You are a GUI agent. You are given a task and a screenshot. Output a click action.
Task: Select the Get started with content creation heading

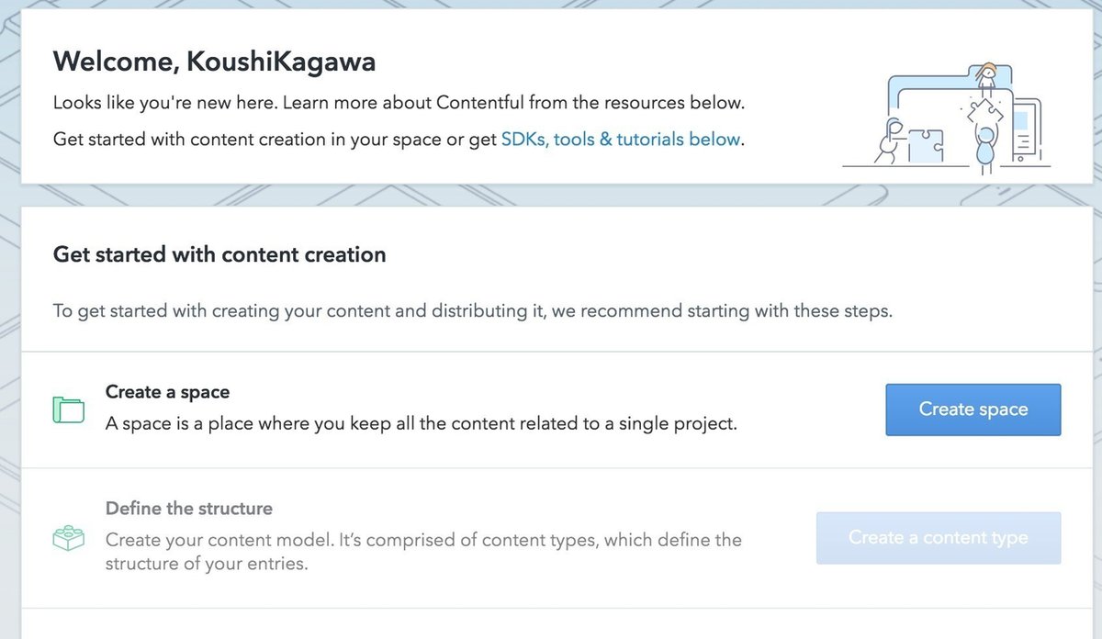point(219,254)
